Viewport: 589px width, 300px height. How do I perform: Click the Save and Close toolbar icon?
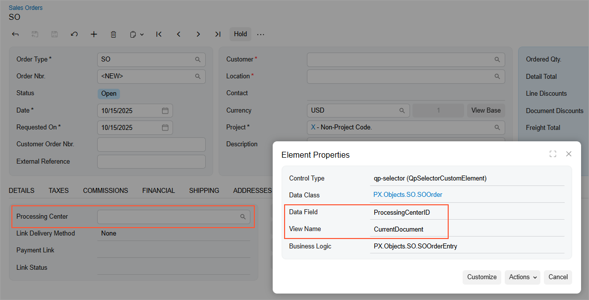point(35,34)
